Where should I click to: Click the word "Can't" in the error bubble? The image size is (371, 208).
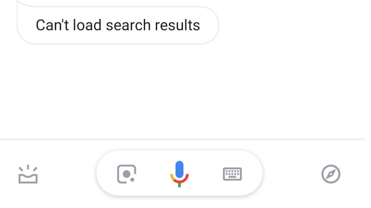pyautogui.click(x=53, y=25)
